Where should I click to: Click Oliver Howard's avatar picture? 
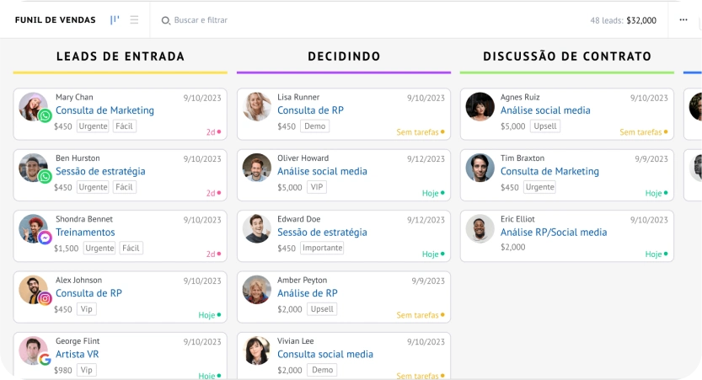tap(257, 167)
